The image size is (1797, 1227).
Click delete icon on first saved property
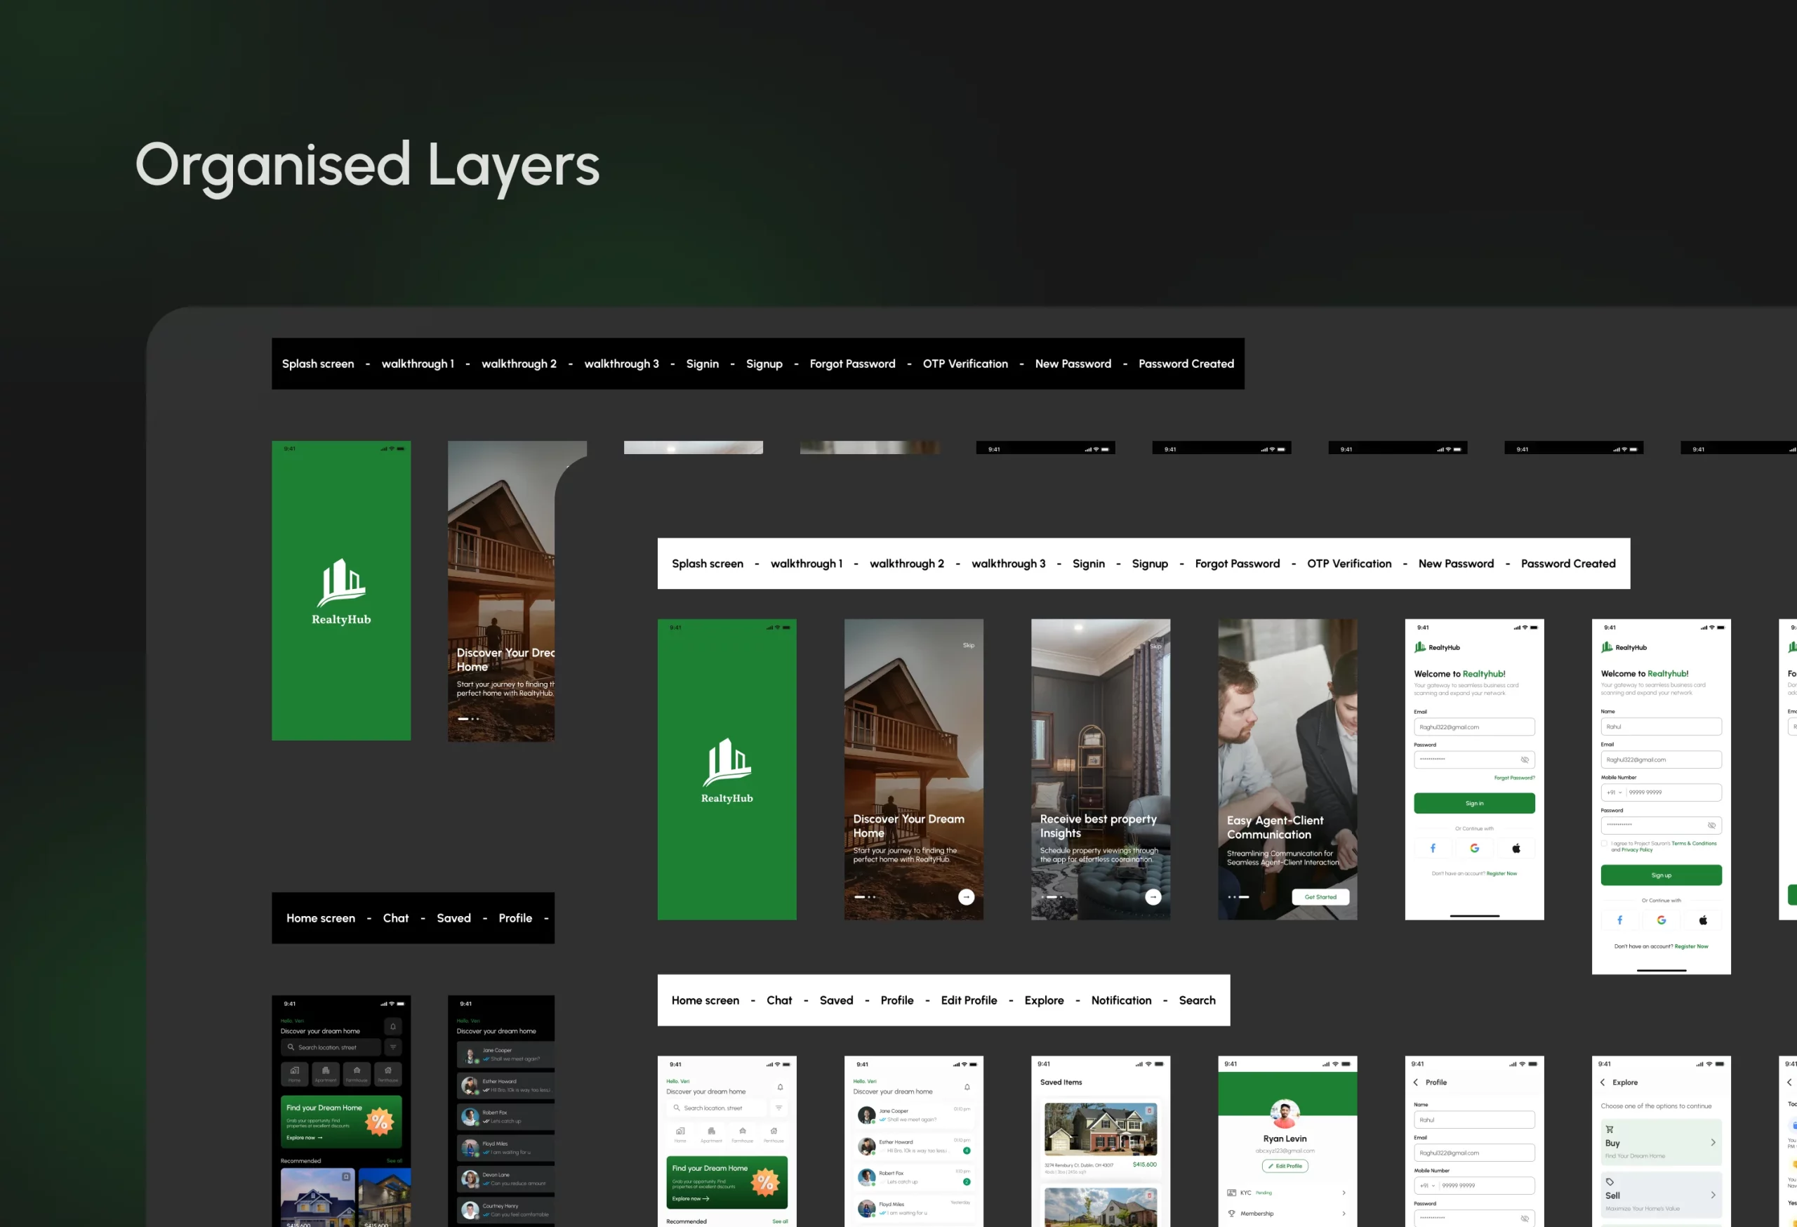(x=1149, y=1111)
